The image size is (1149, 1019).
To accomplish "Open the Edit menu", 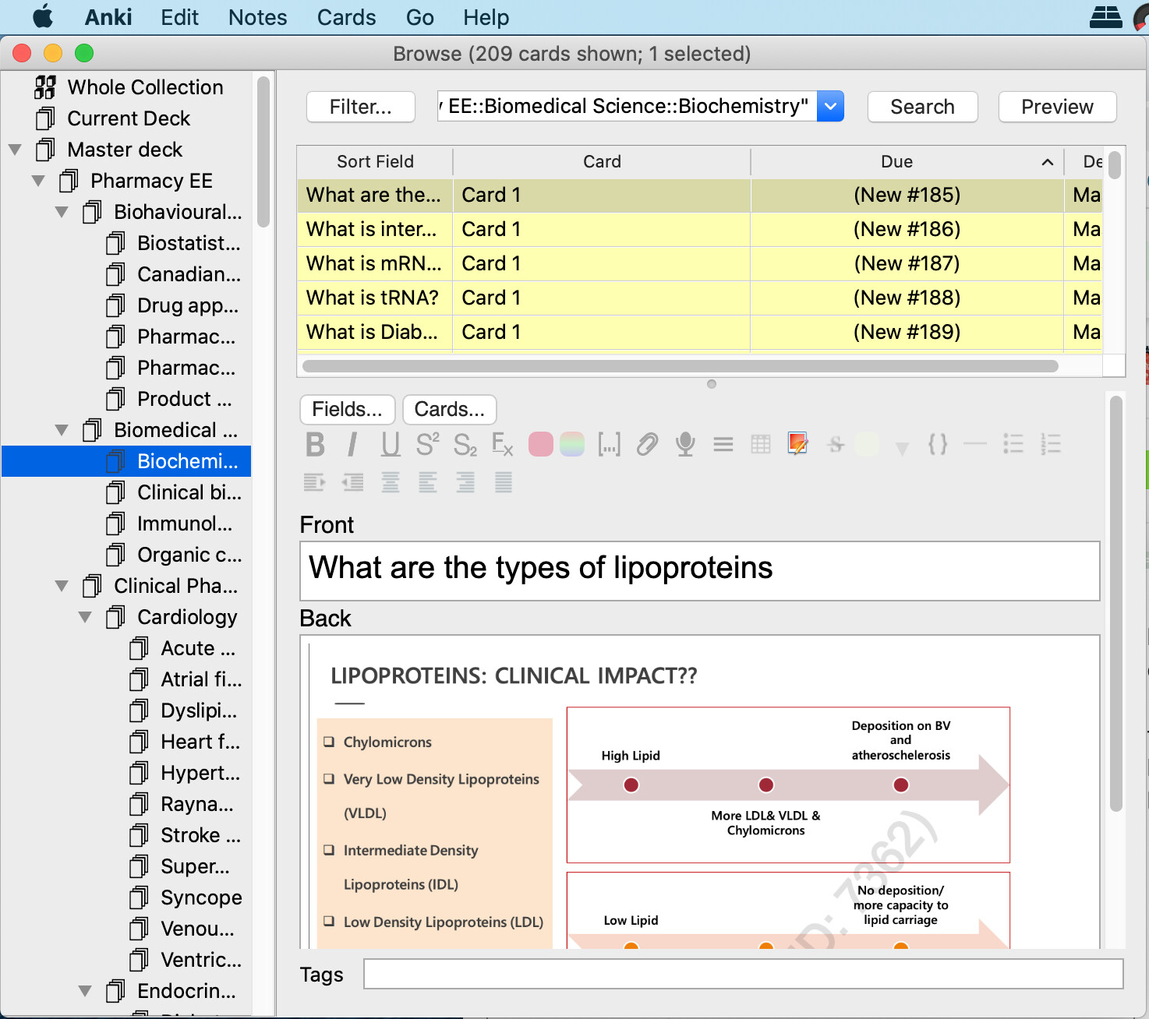I will pyautogui.click(x=180, y=17).
